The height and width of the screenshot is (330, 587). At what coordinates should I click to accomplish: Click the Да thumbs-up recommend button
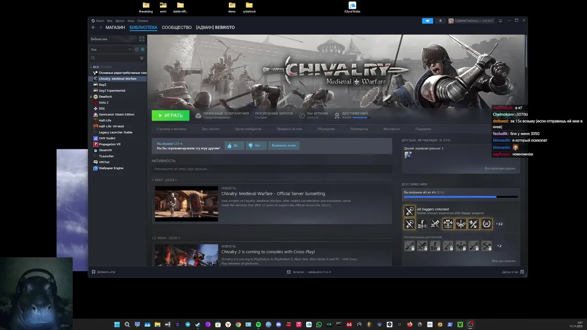click(234, 145)
